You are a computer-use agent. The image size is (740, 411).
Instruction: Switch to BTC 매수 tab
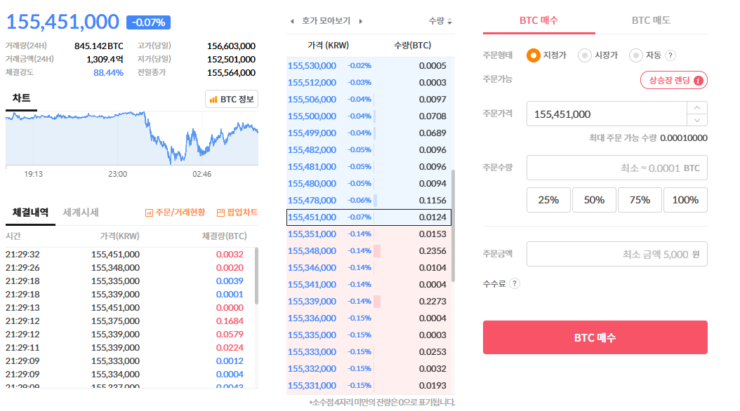click(539, 21)
